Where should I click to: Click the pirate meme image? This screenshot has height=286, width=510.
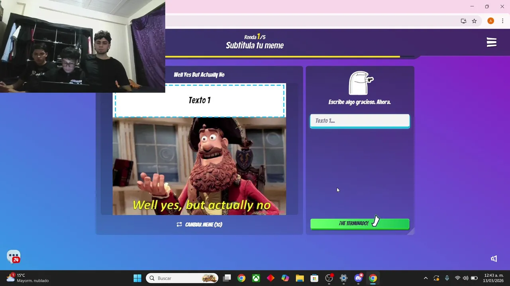coord(199,166)
